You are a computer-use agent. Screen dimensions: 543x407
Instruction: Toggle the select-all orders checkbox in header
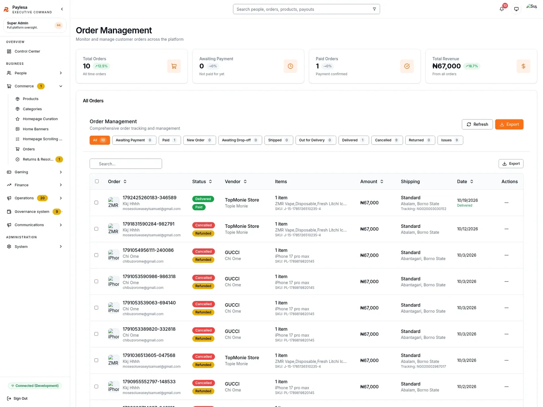97,181
